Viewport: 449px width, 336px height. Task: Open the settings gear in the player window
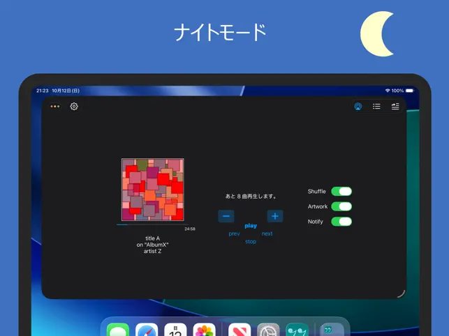pyautogui.click(x=74, y=107)
